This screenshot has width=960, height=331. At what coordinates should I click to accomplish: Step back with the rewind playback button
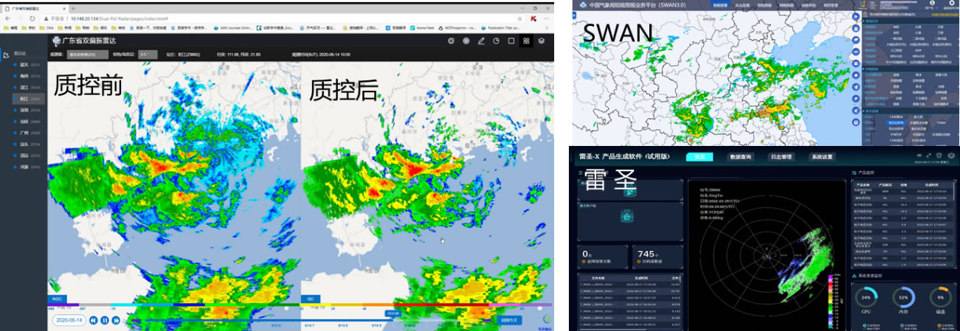(x=94, y=320)
